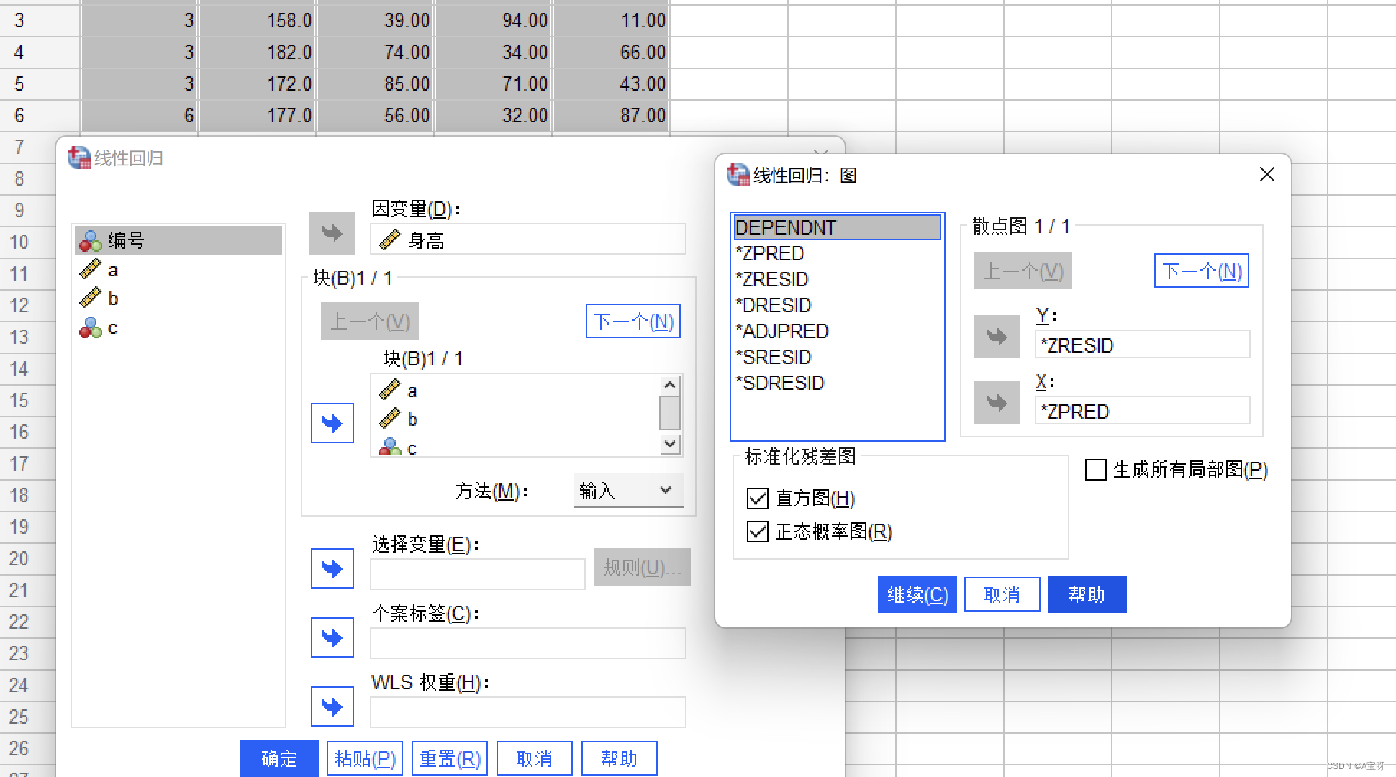Viewport: 1396px width, 777px height.
Task: Enable 生成所有局部图 checkbox
Action: [1095, 470]
